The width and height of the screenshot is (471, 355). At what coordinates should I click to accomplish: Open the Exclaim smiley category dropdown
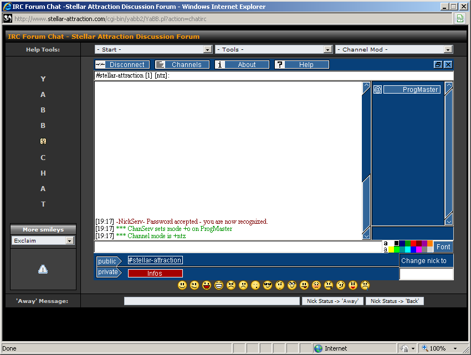coord(43,240)
